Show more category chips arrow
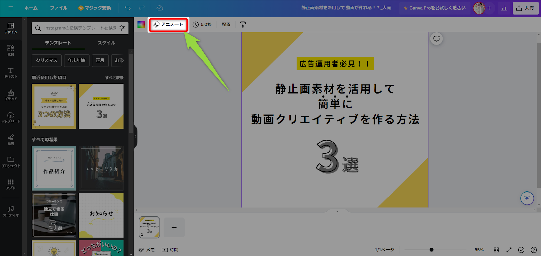Image resolution: width=541 pixels, height=256 pixels. pos(122,60)
